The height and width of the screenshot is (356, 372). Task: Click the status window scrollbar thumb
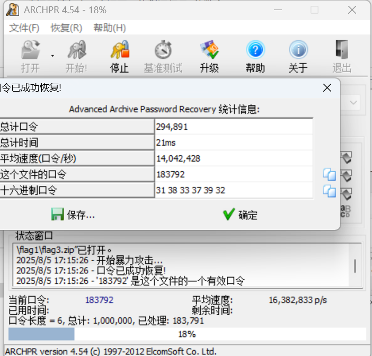tap(355, 266)
